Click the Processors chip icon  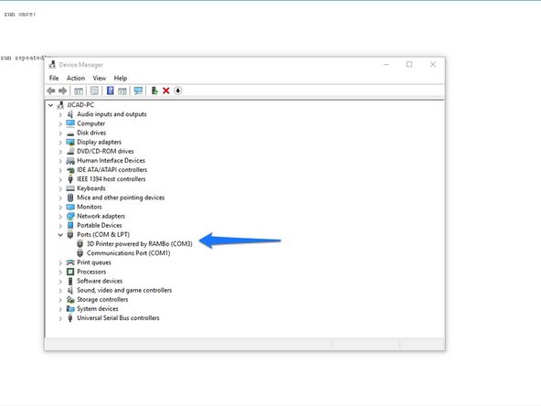tap(70, 272)
